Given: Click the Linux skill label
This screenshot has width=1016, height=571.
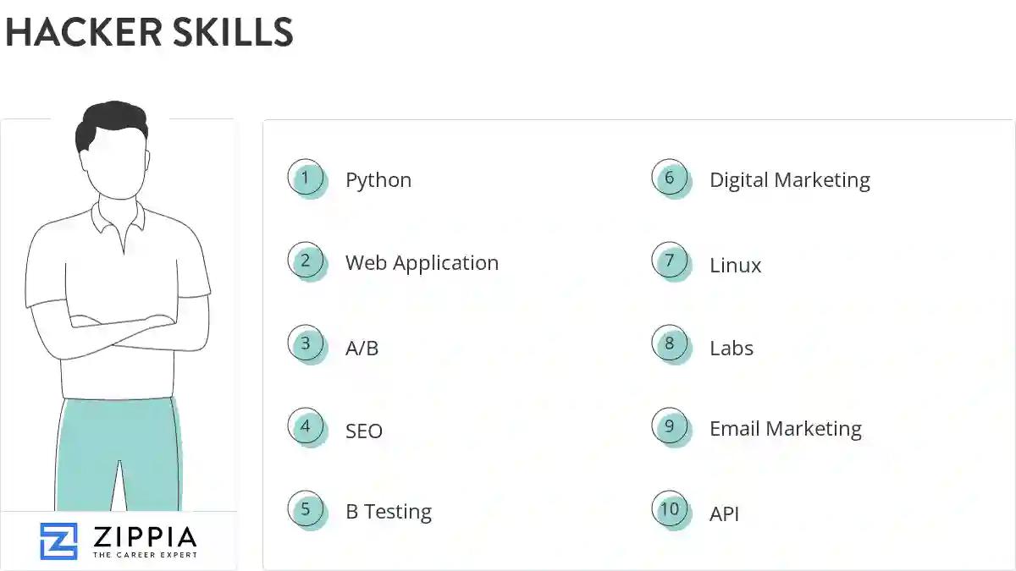Looking at the screenshot, I should pyautogui.click(x=735, y=266).
